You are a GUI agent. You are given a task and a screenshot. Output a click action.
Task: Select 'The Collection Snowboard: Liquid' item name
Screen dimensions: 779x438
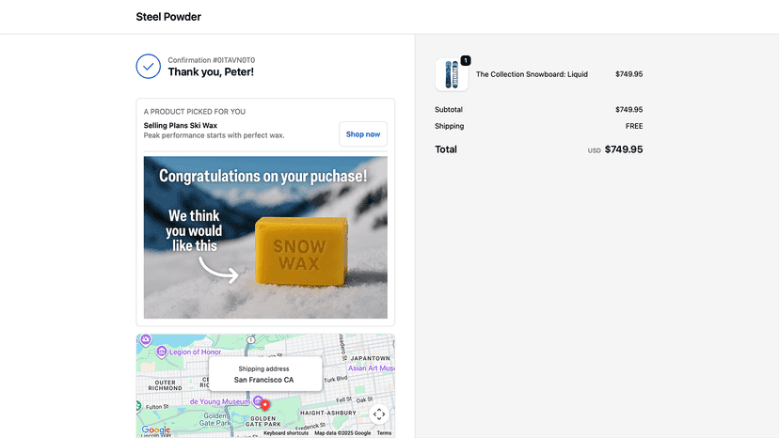point(532,74)
